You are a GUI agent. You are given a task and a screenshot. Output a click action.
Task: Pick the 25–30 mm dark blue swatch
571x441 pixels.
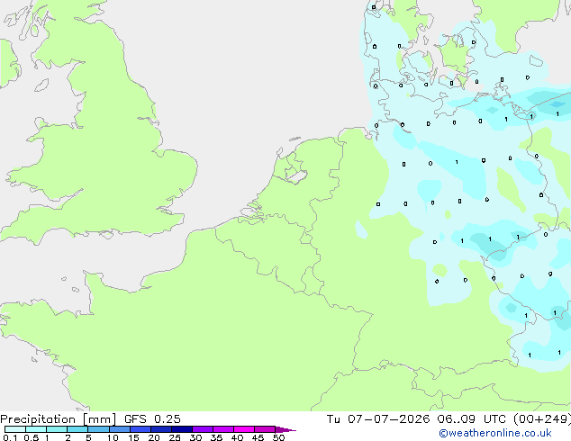point(181,429)
